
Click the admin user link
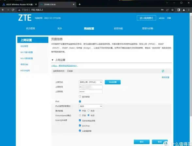click(162, 18)
